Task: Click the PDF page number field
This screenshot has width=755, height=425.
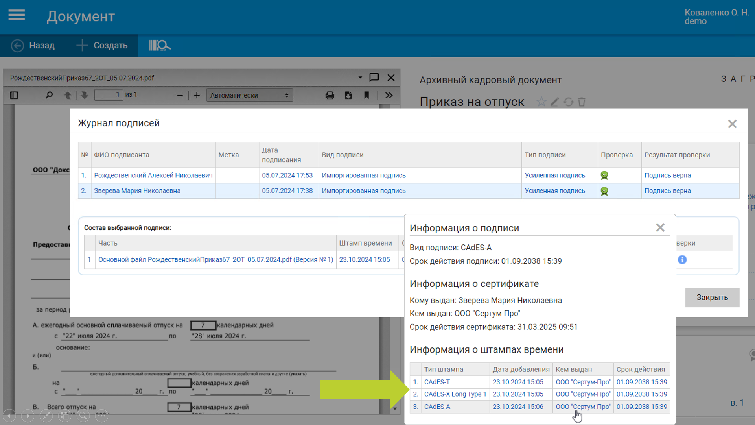Action: pyautogui.click(x=109, y=95)
